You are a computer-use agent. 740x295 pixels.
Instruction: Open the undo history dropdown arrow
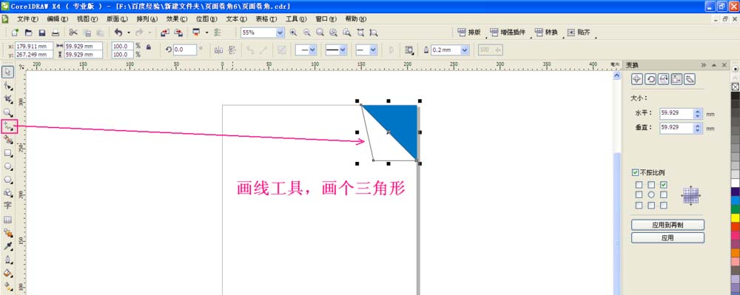(128, 33)
